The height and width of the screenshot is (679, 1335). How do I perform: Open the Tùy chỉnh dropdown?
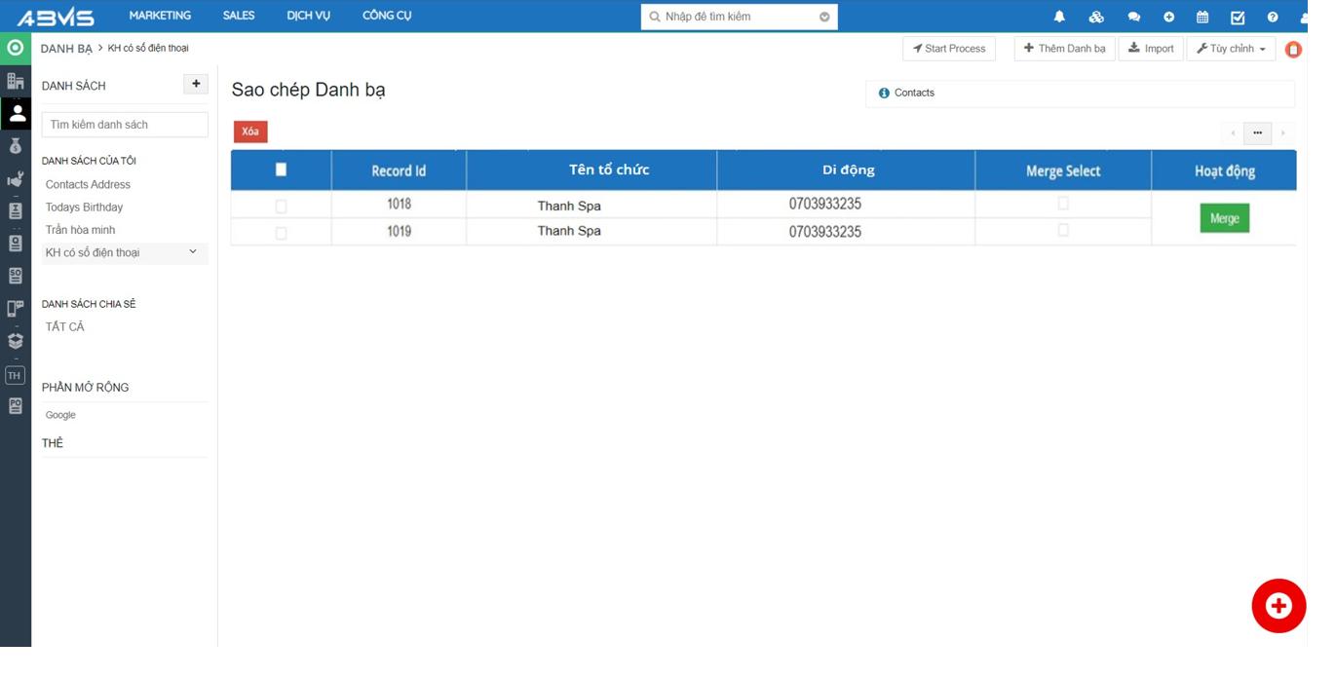point(1231,49)
